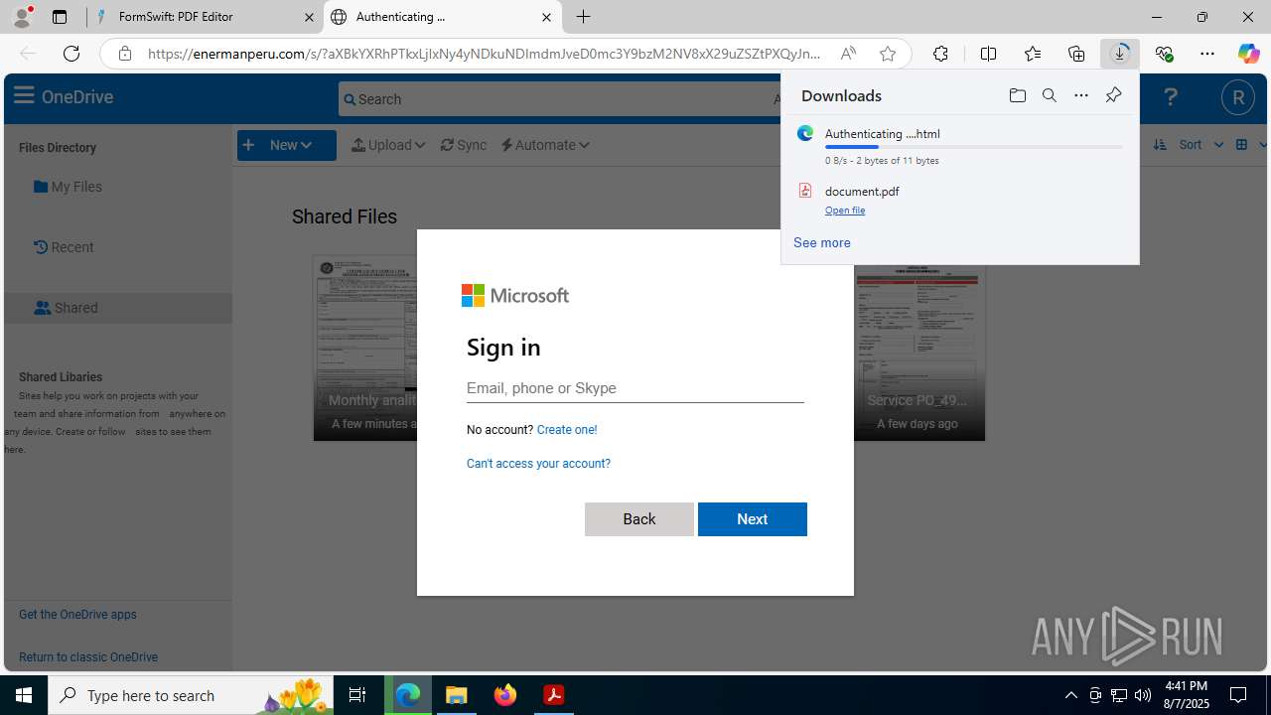Open Browser essentials icon
The width and height of the screenshot is (1271, 715).
pos(1164,54)
